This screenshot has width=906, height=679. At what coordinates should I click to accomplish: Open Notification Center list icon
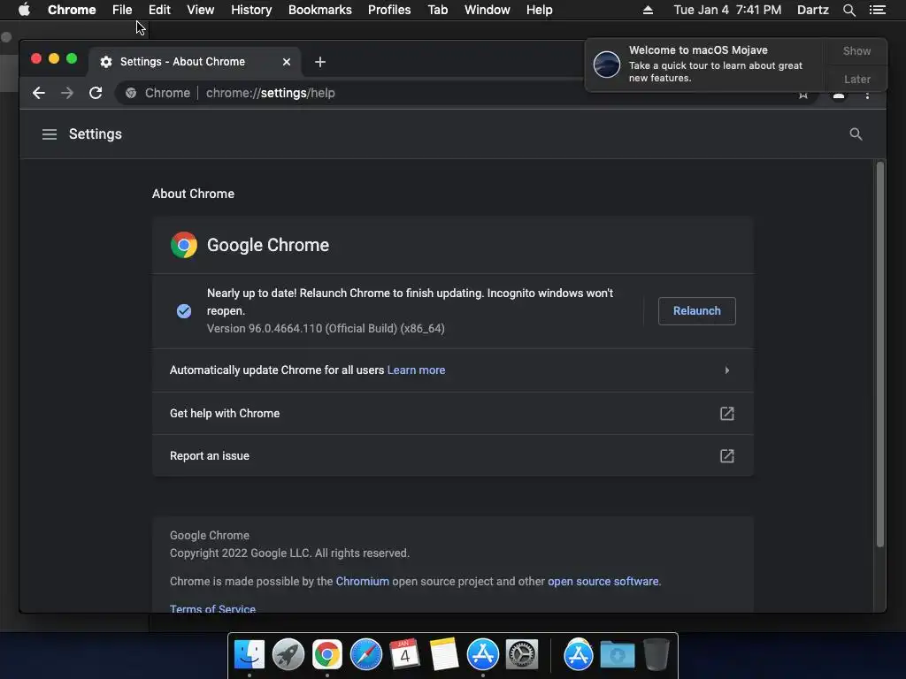[878, 10]
